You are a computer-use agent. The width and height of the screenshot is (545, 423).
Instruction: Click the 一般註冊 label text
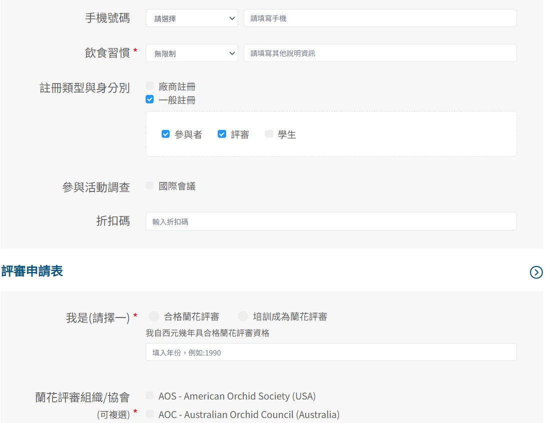pyautogui.click(x=177, y=100)
